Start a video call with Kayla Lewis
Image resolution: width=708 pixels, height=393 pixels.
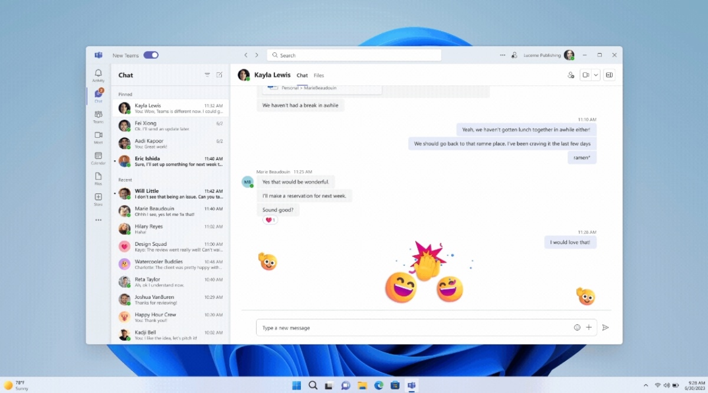pos(586,75)
